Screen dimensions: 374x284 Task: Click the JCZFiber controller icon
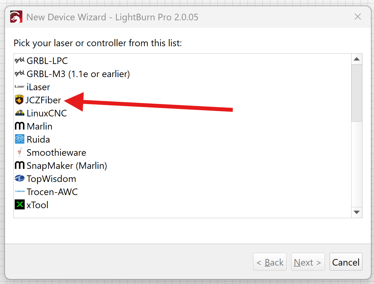[x=19, y=100]
